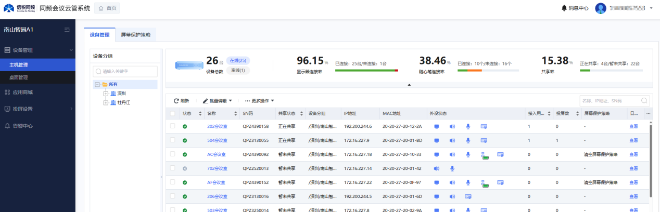Click the speaker icon in the 702会议室 row

click(x=437, y=168)
